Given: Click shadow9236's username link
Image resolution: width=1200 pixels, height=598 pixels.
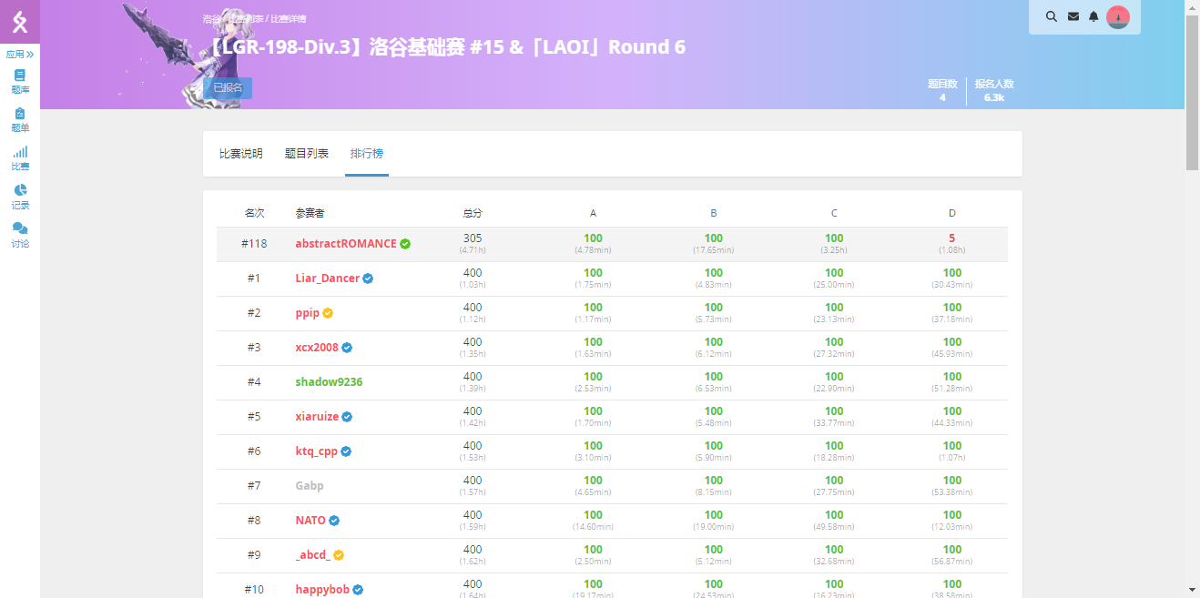Looking at the screenshot, I should click(329, 382).
